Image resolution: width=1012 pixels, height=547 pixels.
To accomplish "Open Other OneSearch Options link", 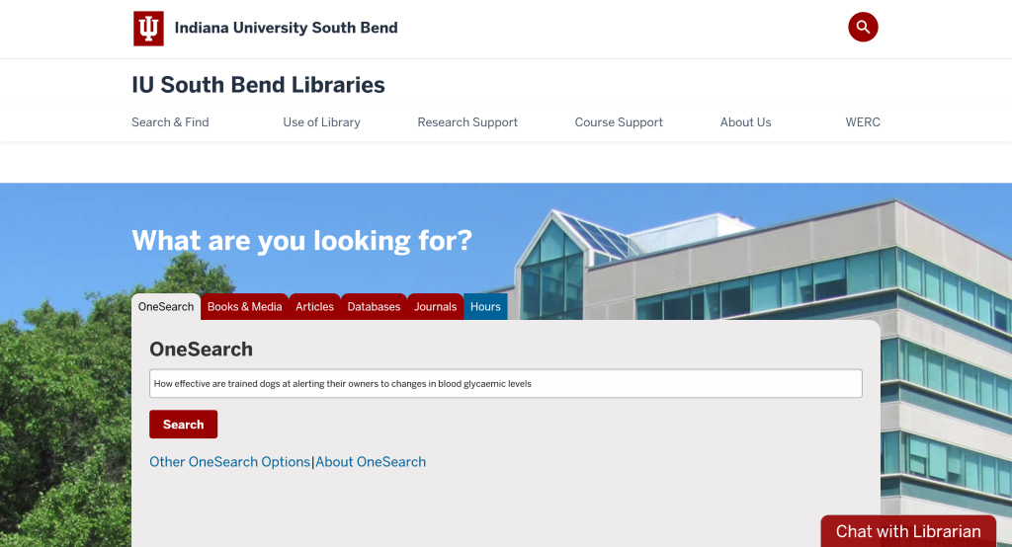I will pos(229,462).
